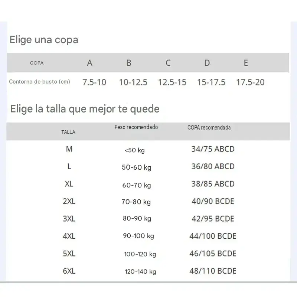Click the 44/100 BCDE cup cell
Viewport: 297px width, 297px height.
click(213, 236)
